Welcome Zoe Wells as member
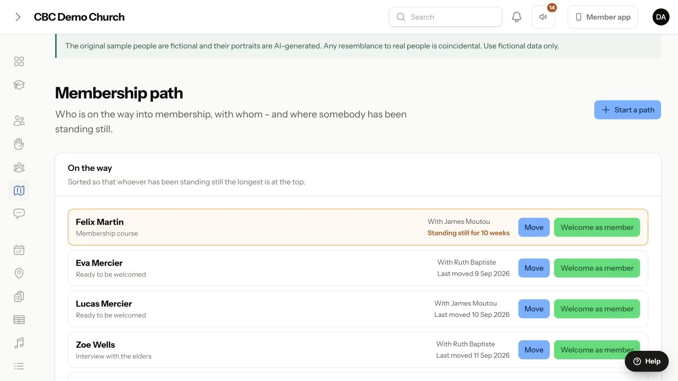678x381 pixels. click(597, 350)
